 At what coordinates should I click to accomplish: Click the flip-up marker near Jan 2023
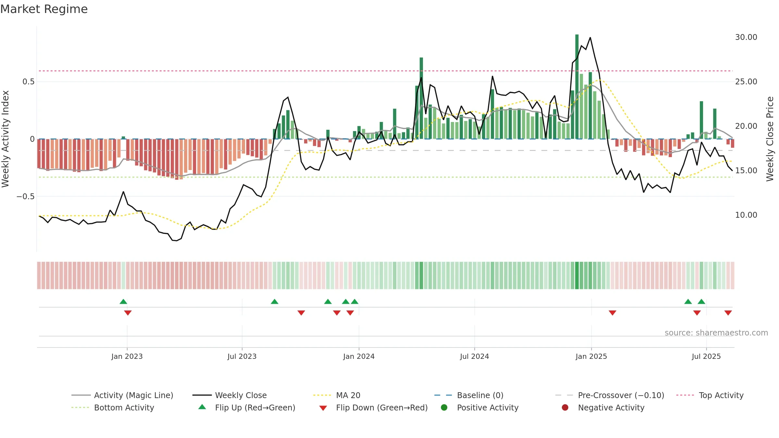pos(123,302)
